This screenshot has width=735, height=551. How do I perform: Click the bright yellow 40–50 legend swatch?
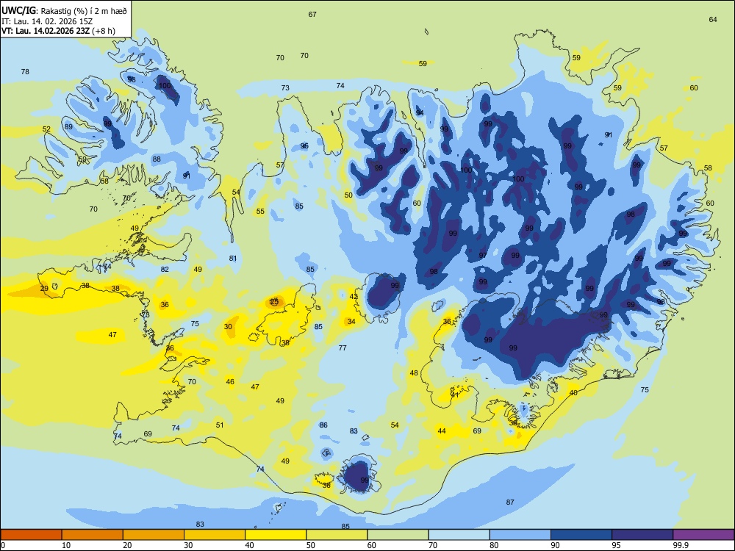(x=276, y=535)
